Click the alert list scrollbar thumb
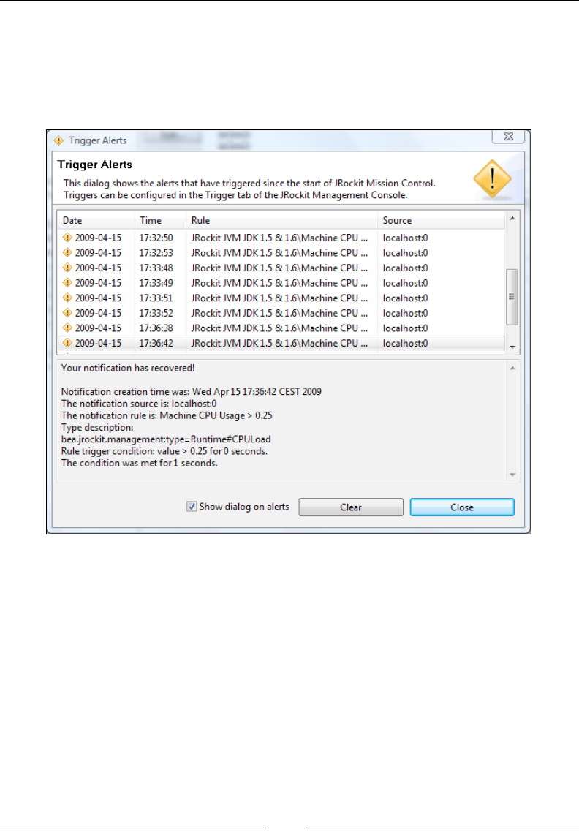 point(512,297)
